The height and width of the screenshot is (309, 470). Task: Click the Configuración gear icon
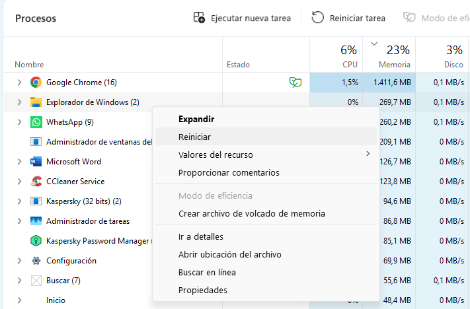pos(36,261)
